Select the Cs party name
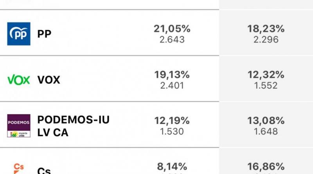 (x=44, y=171)
